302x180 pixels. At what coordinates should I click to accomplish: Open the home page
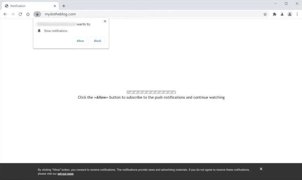28,14
